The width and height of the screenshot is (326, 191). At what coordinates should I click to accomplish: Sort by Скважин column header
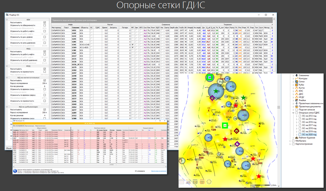point(75,27)
